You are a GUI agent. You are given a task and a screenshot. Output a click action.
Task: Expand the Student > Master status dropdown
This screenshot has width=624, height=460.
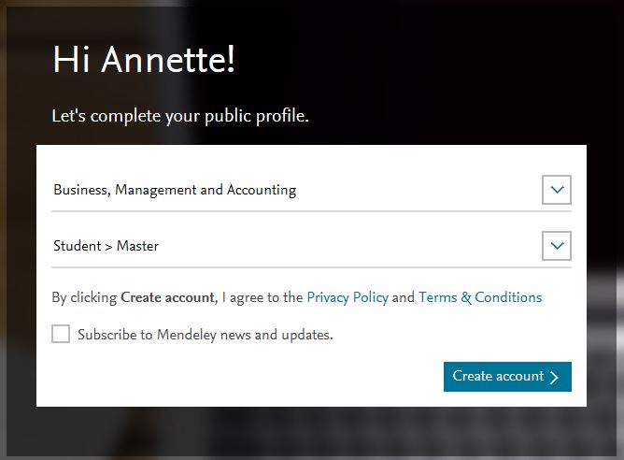[280, 246]
